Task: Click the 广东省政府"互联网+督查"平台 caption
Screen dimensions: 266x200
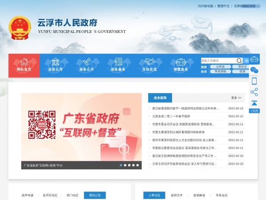Action: coord(43,165)
